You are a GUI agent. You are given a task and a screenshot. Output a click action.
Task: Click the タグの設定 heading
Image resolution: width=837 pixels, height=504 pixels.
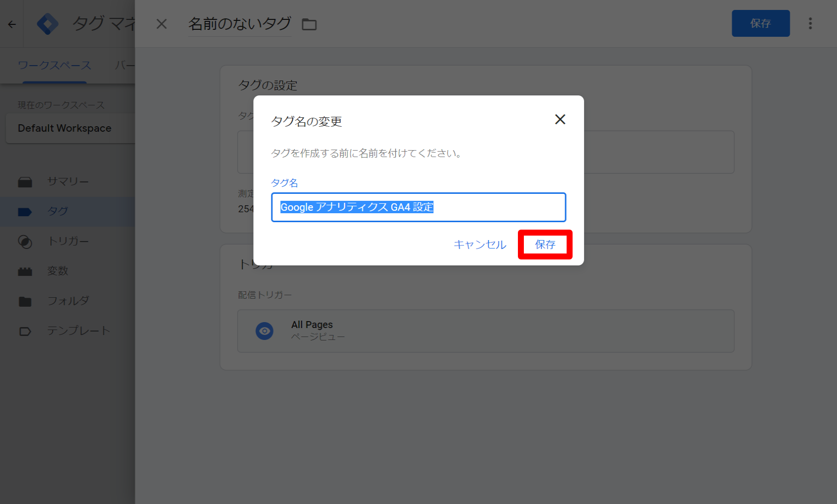click(267, 85)
